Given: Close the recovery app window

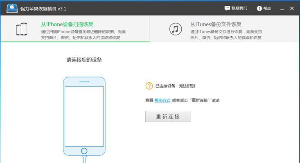Looking at the screenshot, I should point(292,9).
